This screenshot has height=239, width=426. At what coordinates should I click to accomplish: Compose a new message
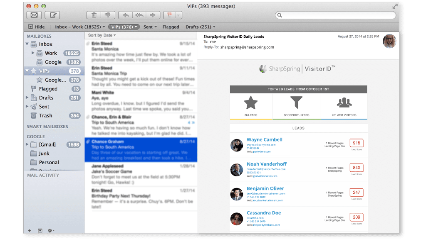[52, 15]
